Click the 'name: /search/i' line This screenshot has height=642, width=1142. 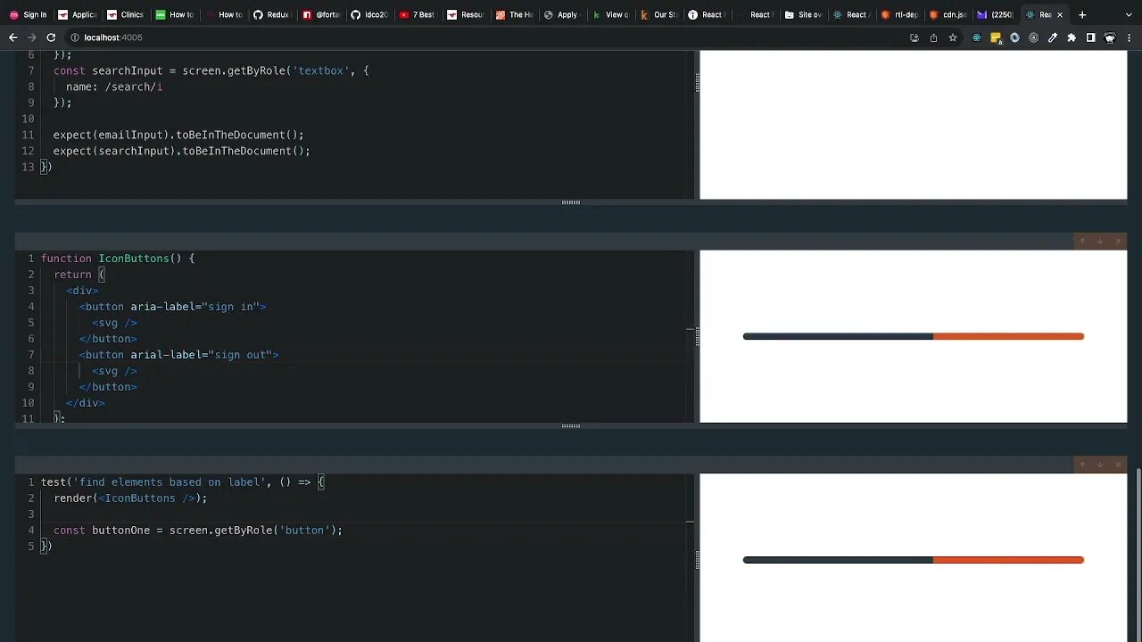coord(114,87)
